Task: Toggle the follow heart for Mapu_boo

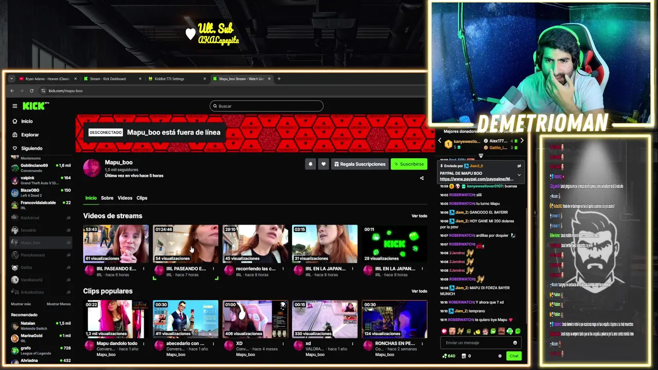Action: coord(323,164)
